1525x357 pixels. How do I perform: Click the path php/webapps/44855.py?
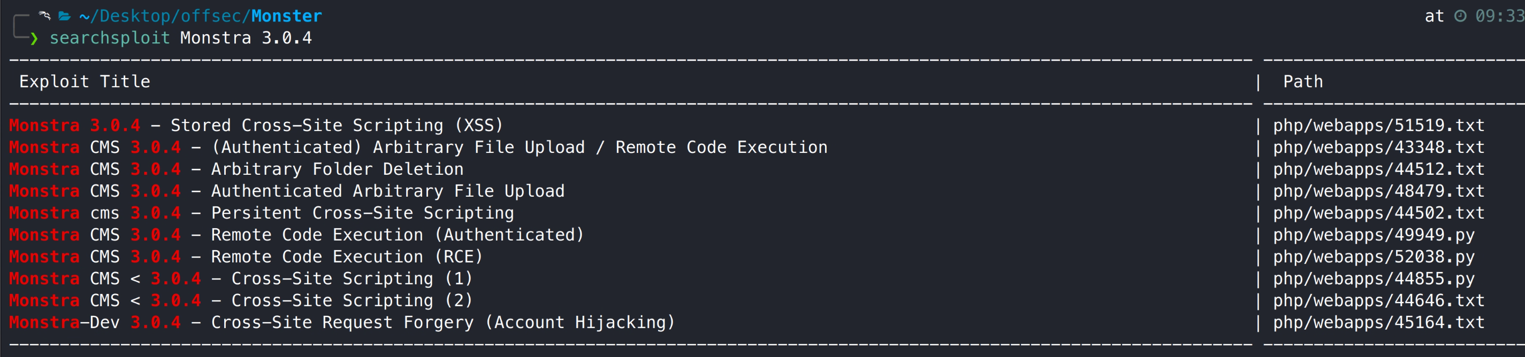tap(1374, 279)
